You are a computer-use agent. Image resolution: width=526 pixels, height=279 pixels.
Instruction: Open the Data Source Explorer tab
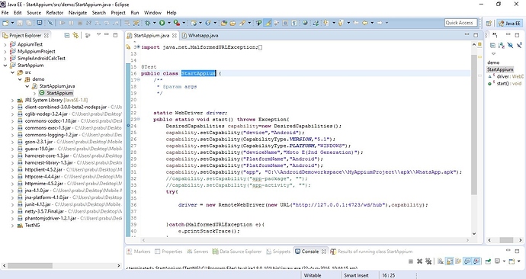pos(237,251)
